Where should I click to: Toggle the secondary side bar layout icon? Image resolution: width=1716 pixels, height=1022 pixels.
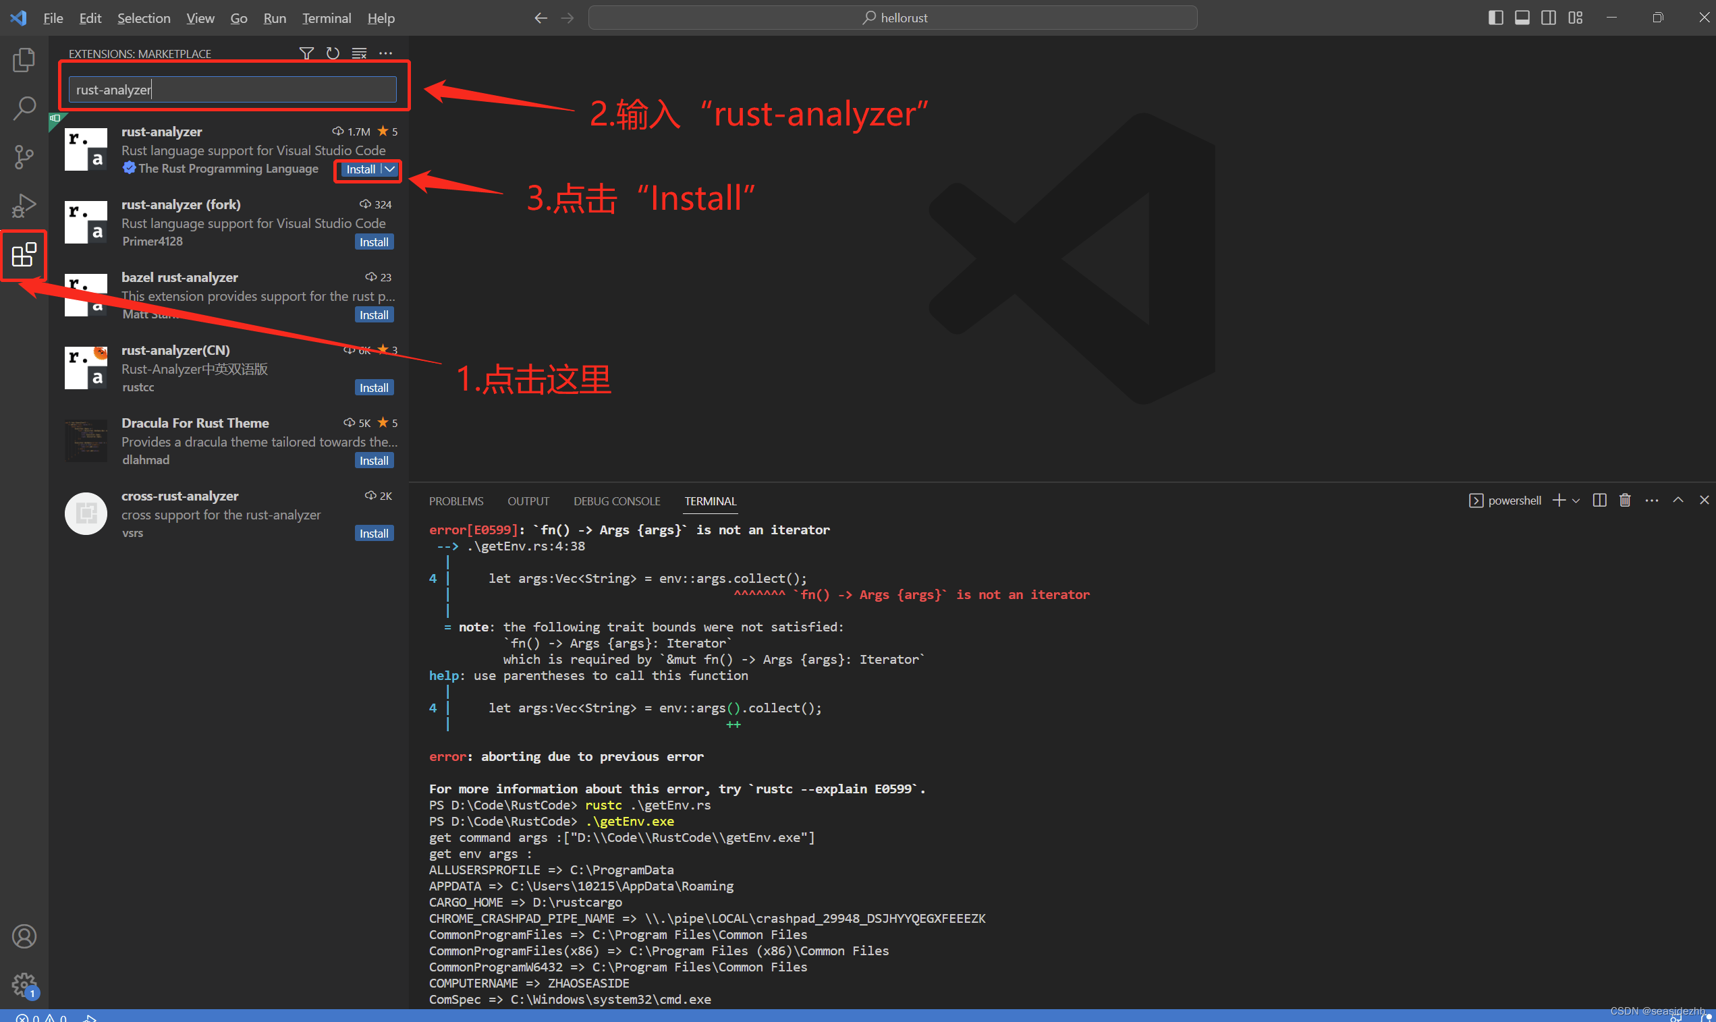tap(1549, 18)
